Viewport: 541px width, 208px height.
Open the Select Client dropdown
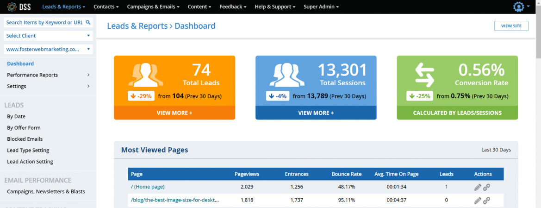[48, 36]
